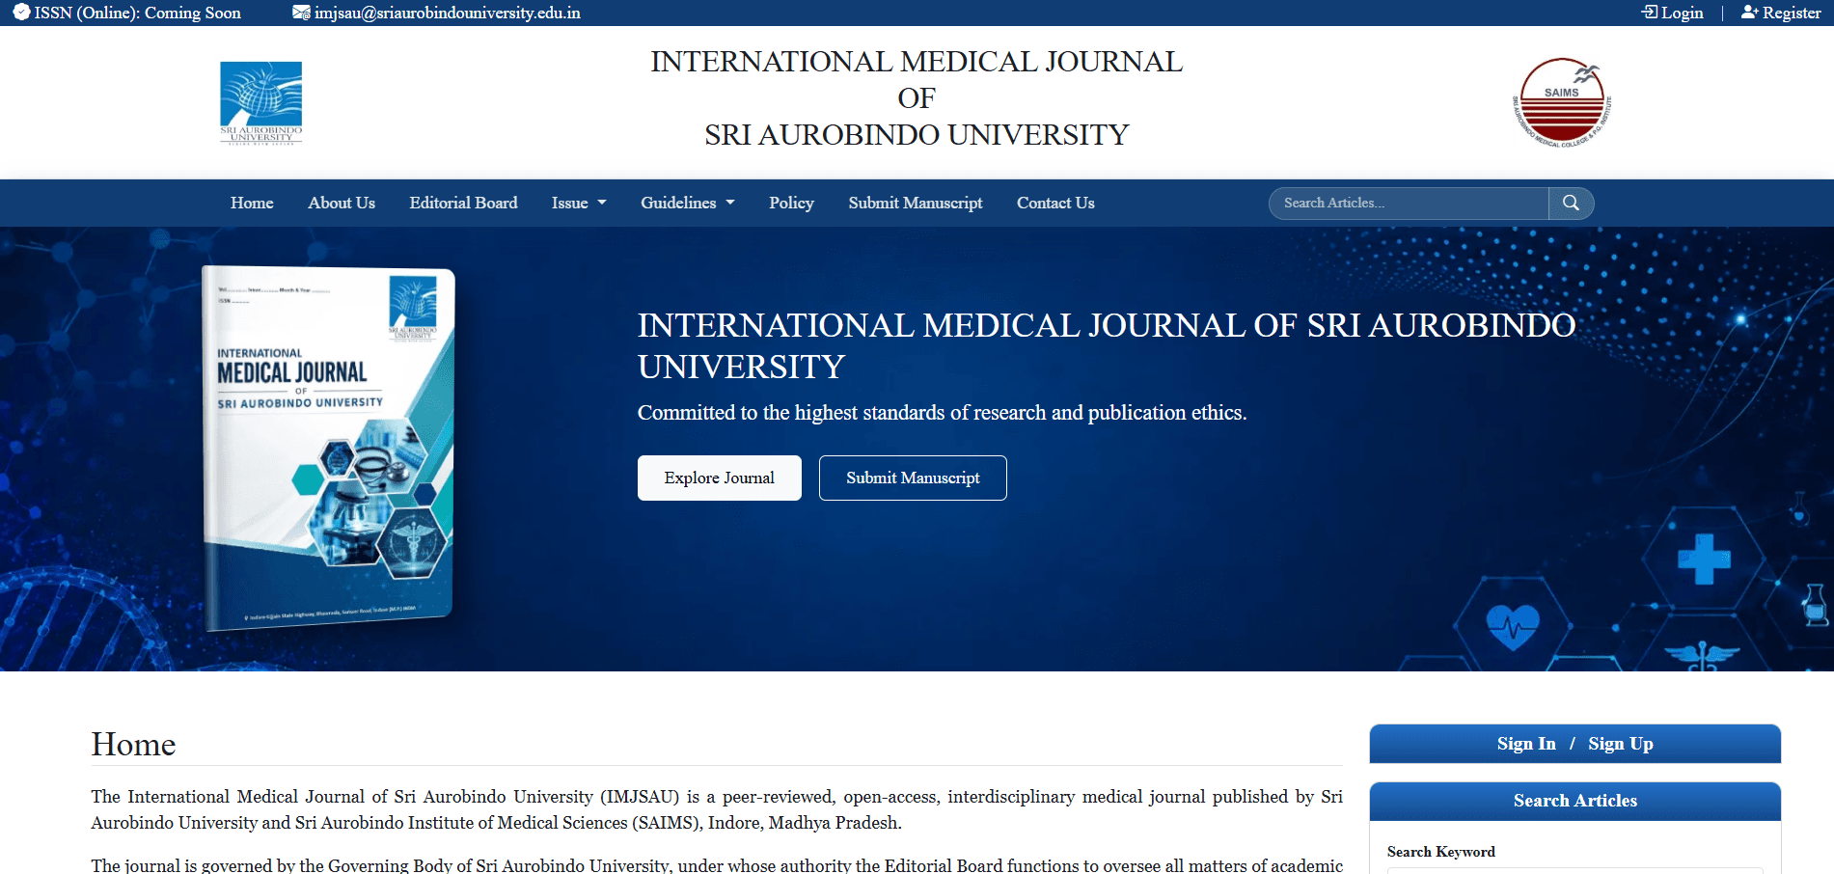Open the Editorial Board page
This screenshot has height=874, width=1834.
[463, 203]
